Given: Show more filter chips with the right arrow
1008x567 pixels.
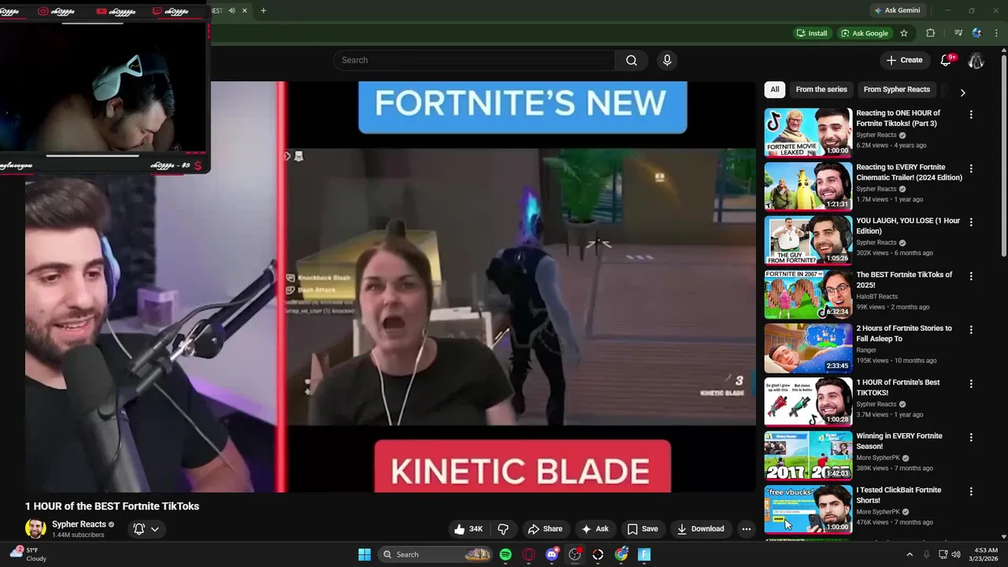Looking at the screenshot, I should (x=962, y=92).
